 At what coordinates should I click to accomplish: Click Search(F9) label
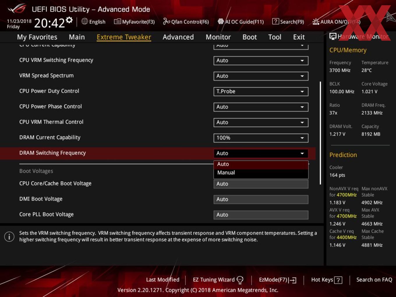tap(292, 22)
